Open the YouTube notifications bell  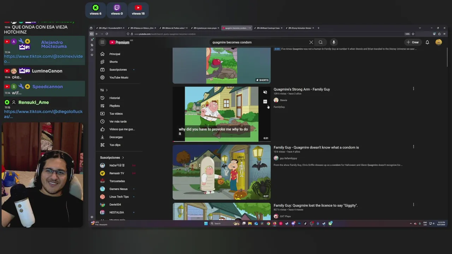pos(427,42)
